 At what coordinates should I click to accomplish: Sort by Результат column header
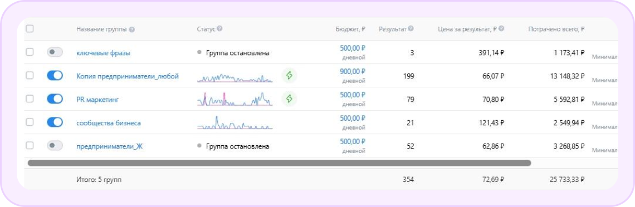pyautogui.click(x=393, y=29)
